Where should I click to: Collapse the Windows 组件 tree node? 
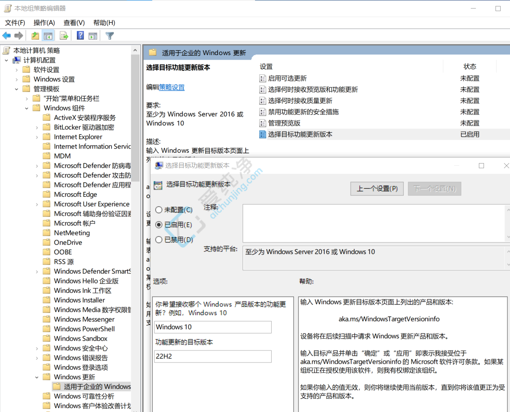pos(27,108)
